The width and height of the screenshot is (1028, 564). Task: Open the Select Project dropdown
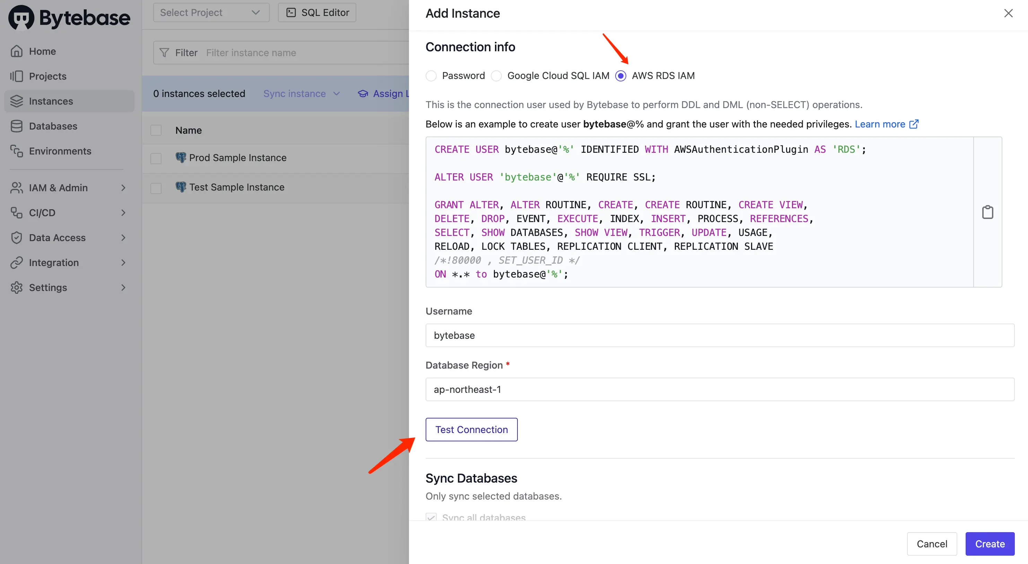(211, 12)
